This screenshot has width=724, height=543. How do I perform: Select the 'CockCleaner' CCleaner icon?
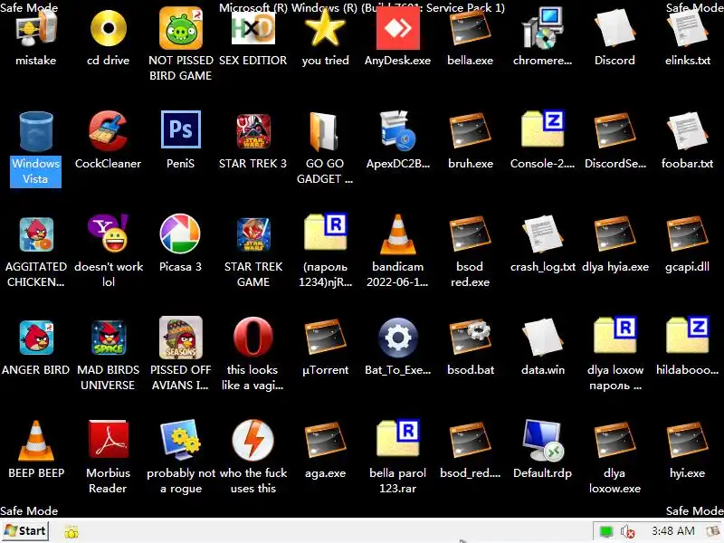pos(108,131)
